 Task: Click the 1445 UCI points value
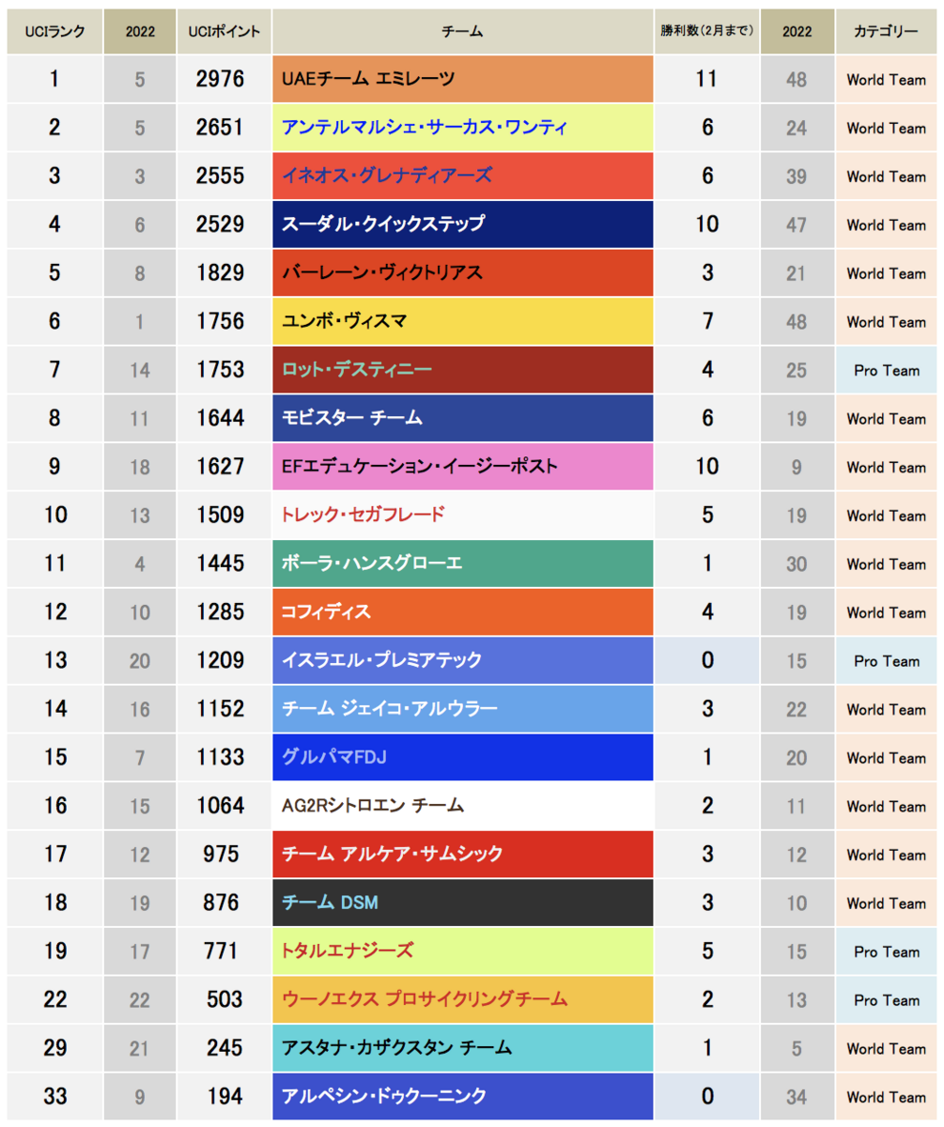[x=220, y=564]
